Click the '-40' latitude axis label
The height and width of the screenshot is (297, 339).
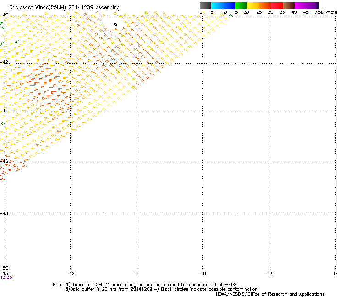tap(4, 15)
